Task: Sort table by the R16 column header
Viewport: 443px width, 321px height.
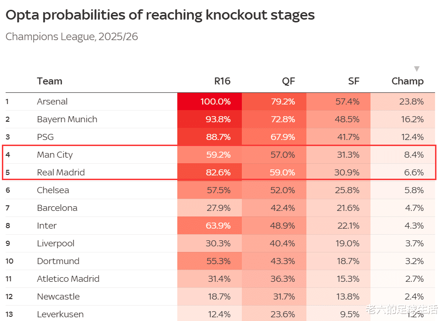Action: click(x=222, y=81)
